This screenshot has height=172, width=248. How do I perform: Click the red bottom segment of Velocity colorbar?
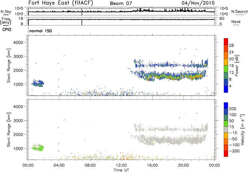pos(226,154)
